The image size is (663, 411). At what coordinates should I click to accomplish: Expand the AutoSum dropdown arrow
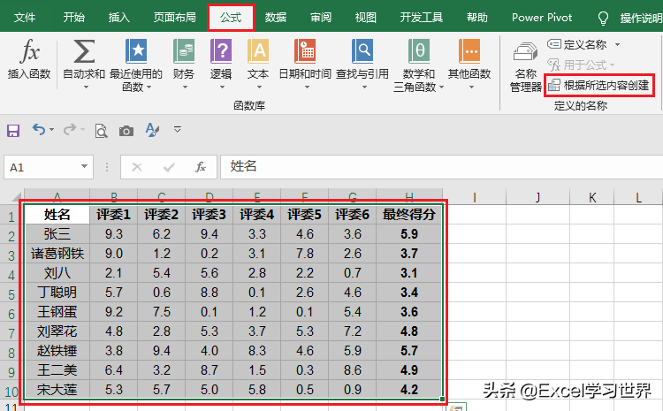86,88
